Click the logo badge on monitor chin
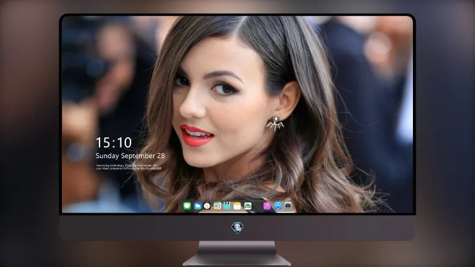The image size is (475, 267). (x=237, y=228)
